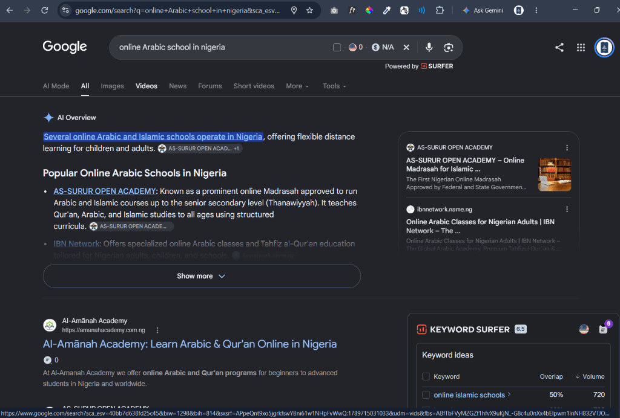Switch to the Videos tab
620x418 pixels.
[x=147, y=86]
